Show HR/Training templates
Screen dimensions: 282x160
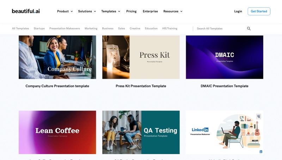click(x=170, y=28)
